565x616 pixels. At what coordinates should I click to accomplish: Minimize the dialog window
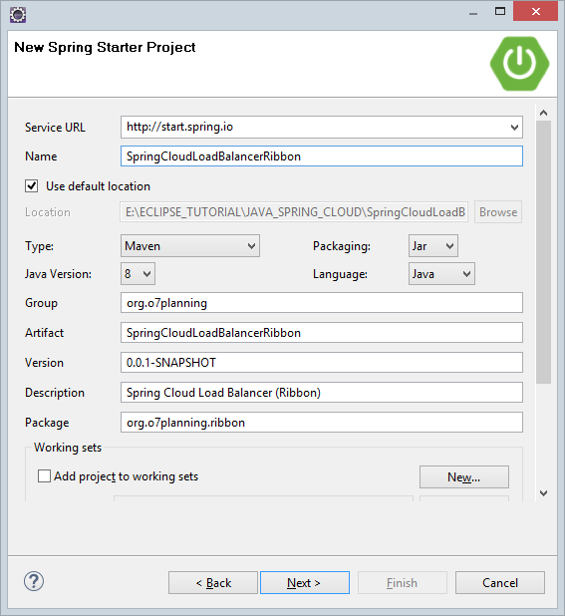coord(473,13)
